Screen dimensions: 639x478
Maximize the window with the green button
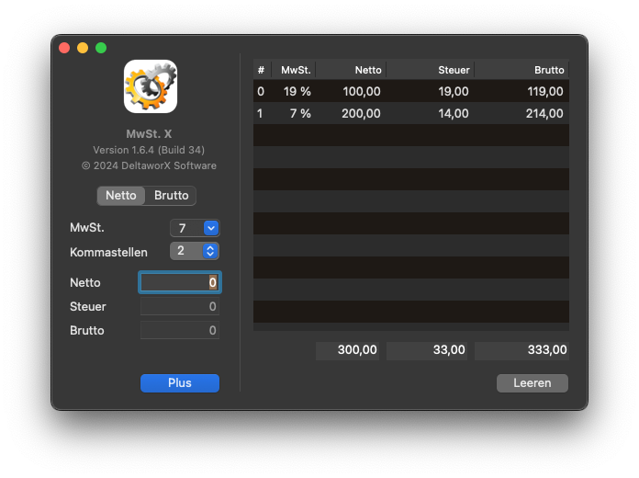click(x=101, y=48)
